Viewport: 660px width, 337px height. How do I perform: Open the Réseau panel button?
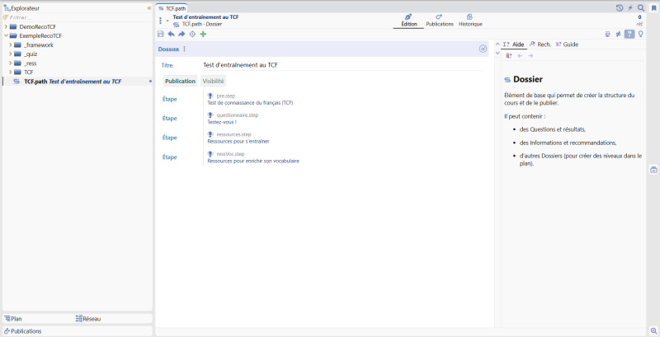pyautogui.click(x=113, y=319)
